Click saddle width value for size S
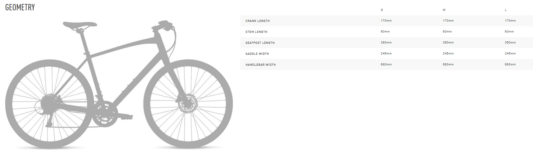 pos(386,54)
